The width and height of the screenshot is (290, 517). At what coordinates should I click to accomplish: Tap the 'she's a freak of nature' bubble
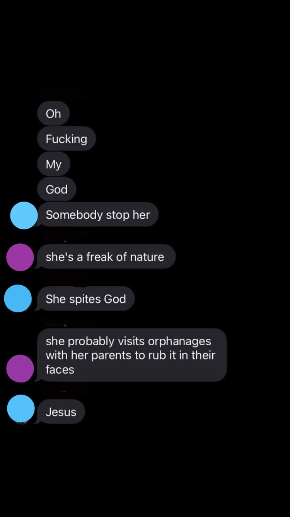[x=105, y=257]
